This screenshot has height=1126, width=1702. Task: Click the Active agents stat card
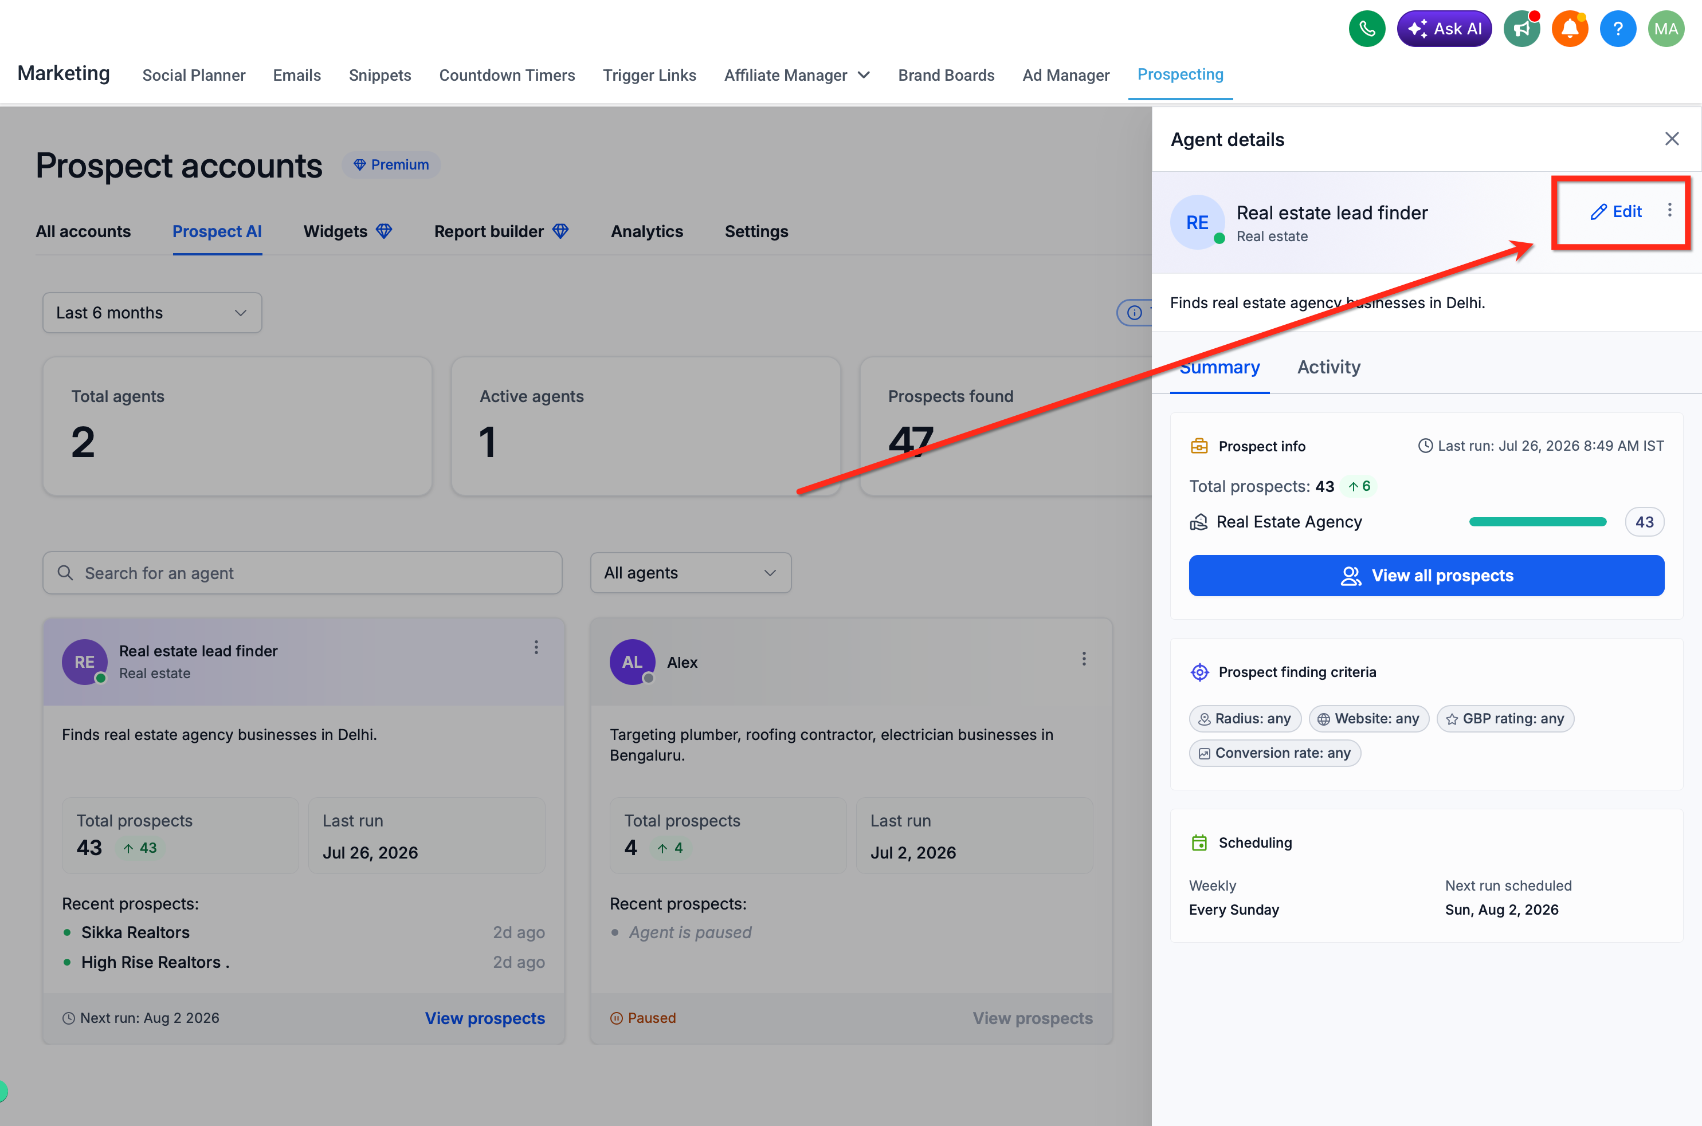coord(645,427)
